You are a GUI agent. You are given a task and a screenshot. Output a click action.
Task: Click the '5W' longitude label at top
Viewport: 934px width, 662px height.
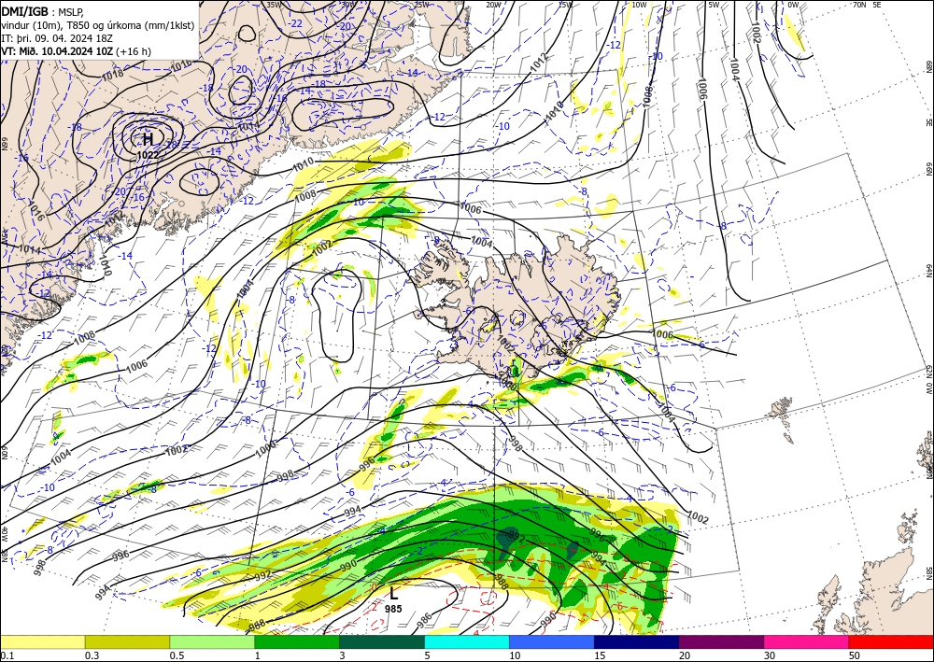pos(715,5)
